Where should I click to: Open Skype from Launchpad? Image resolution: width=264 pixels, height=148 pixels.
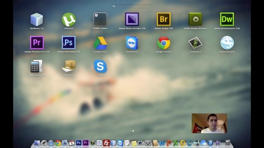point(100,66)
